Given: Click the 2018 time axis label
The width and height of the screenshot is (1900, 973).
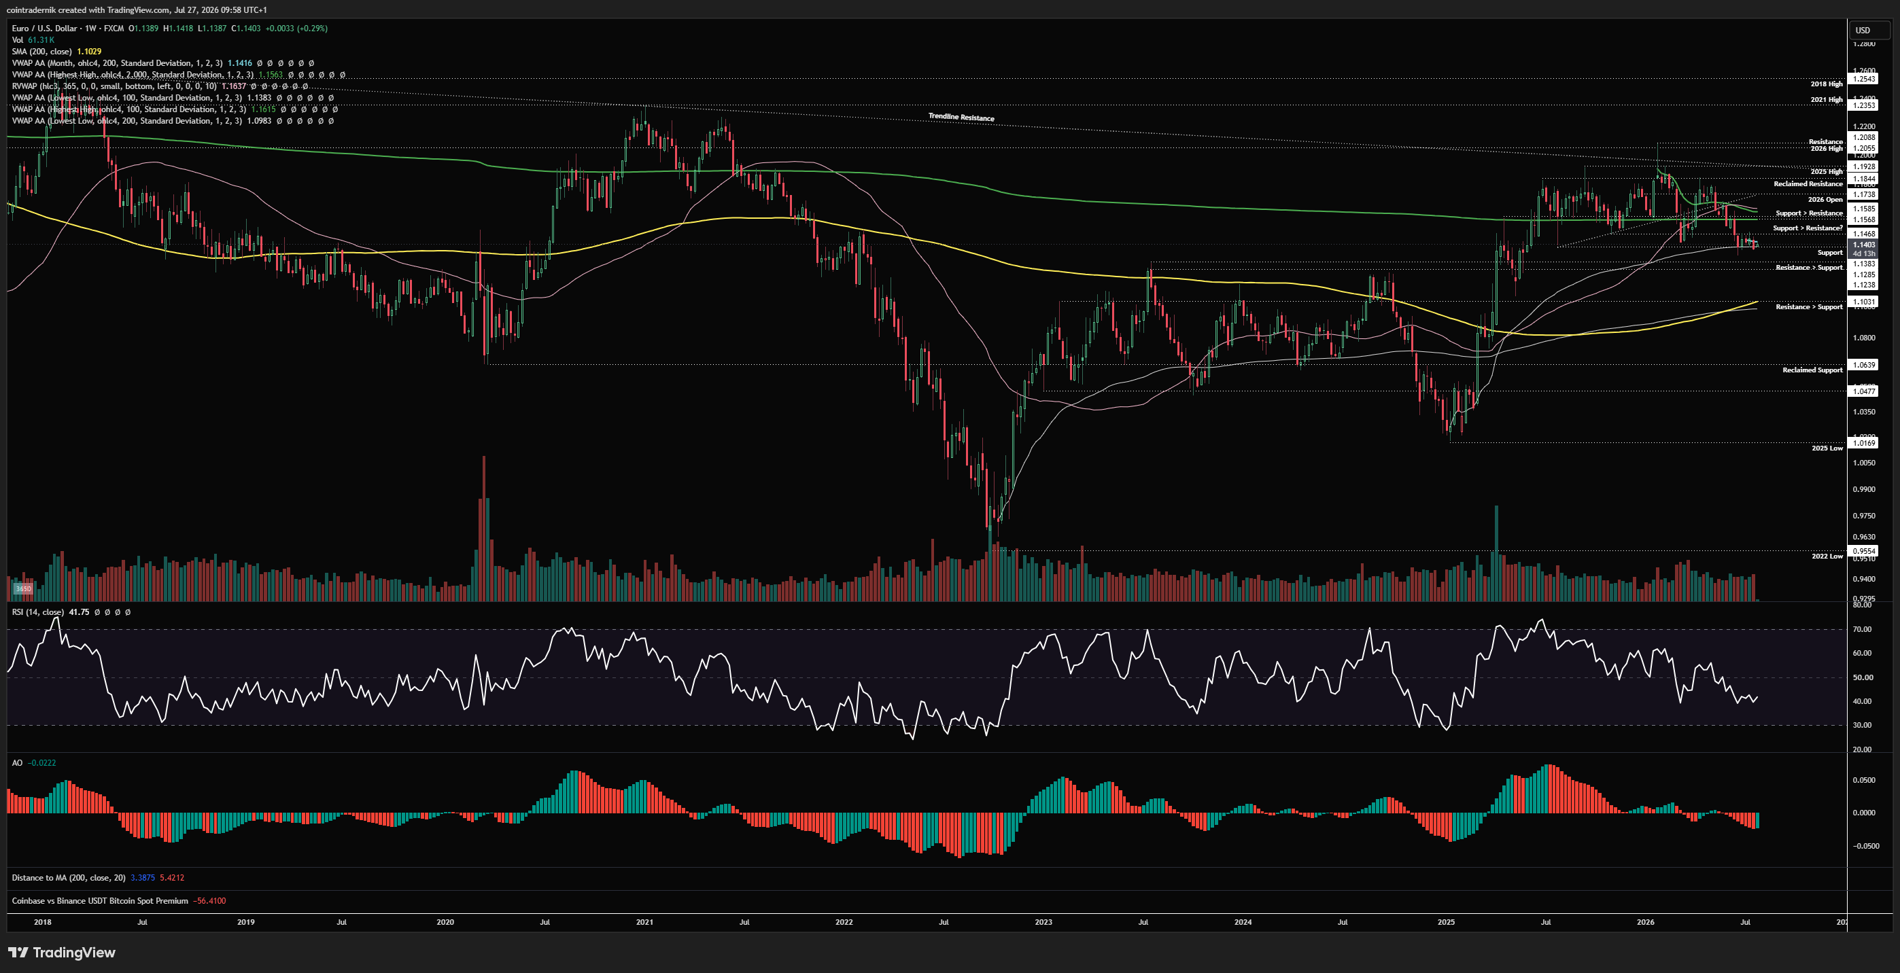Looking at the screenshot, I should [x=43, y=922].
